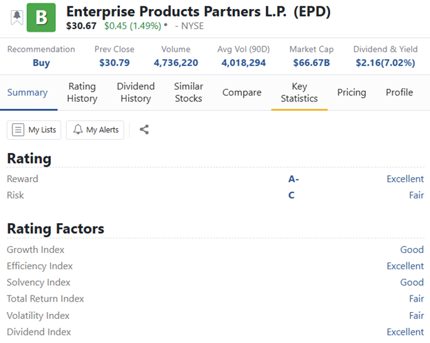Open the Profile tab
This screenshot has height=343, width=430.
tap(399, 92)
